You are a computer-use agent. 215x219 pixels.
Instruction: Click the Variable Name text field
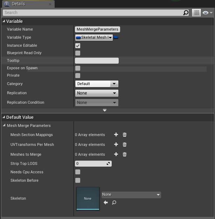97,30
